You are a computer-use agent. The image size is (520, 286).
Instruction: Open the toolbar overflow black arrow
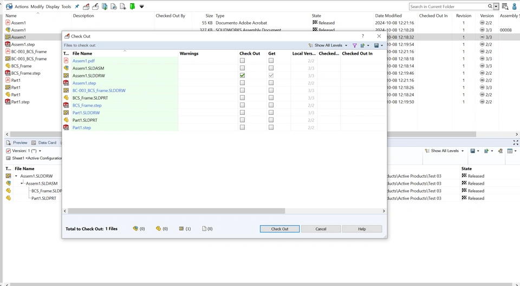(x=141, y=6)
